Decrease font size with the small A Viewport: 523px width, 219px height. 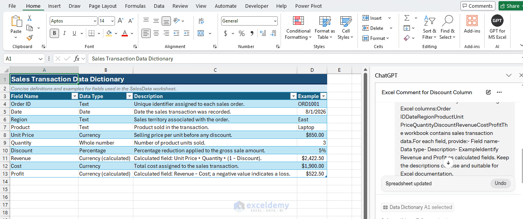click(x=131, y=21)
